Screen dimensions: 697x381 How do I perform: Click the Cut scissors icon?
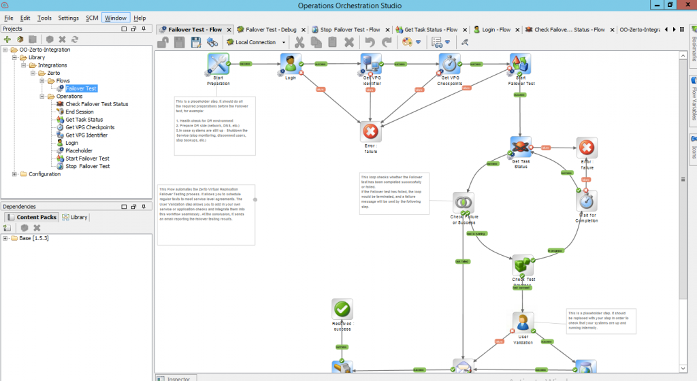pos(299,42)
